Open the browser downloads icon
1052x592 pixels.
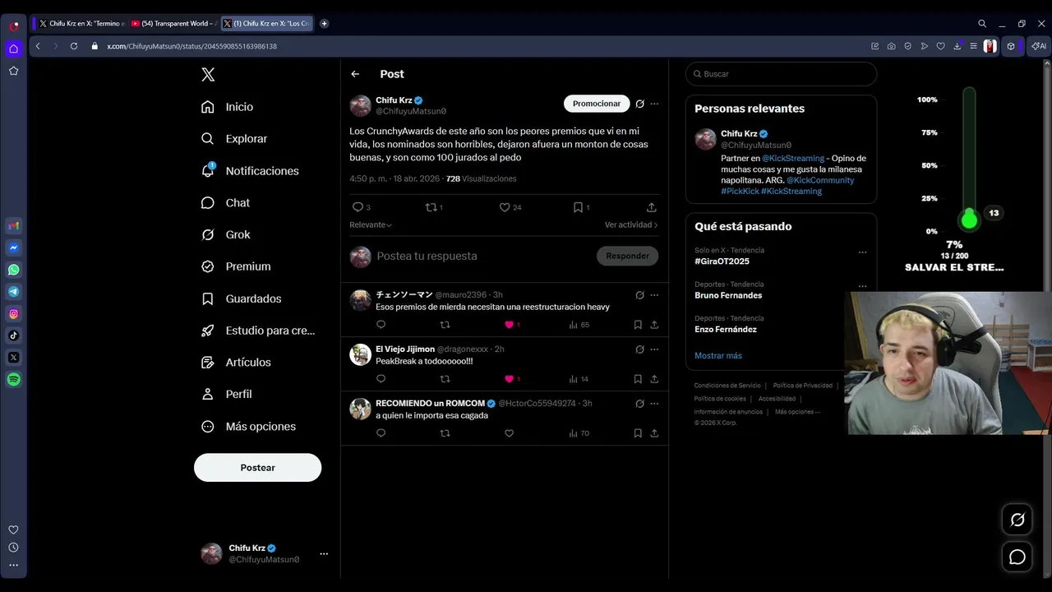point(957,46)
